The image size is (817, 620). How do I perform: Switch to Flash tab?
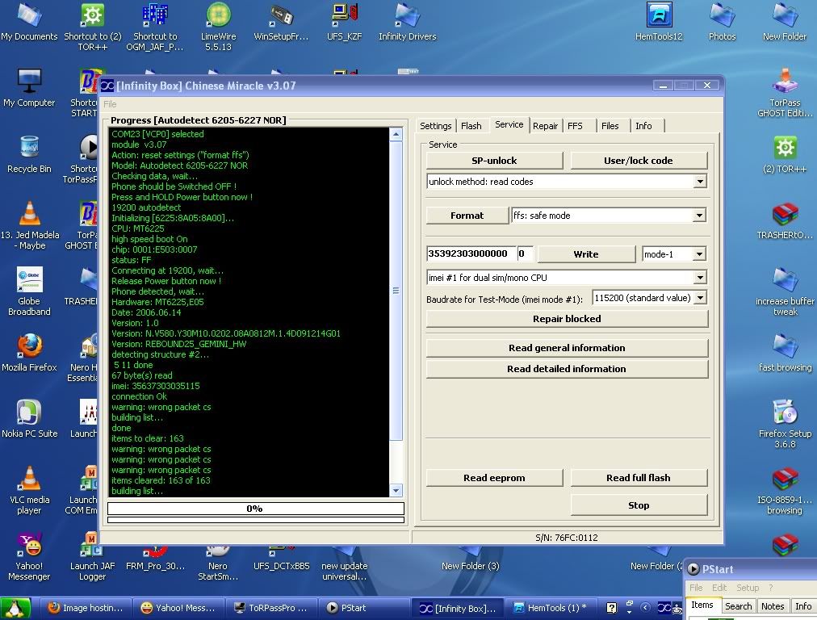pyautogui.click(x=471, y=126)
